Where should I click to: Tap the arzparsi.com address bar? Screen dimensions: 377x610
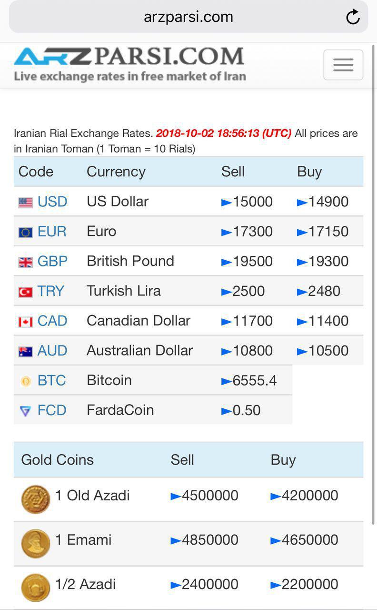(188, 17)
